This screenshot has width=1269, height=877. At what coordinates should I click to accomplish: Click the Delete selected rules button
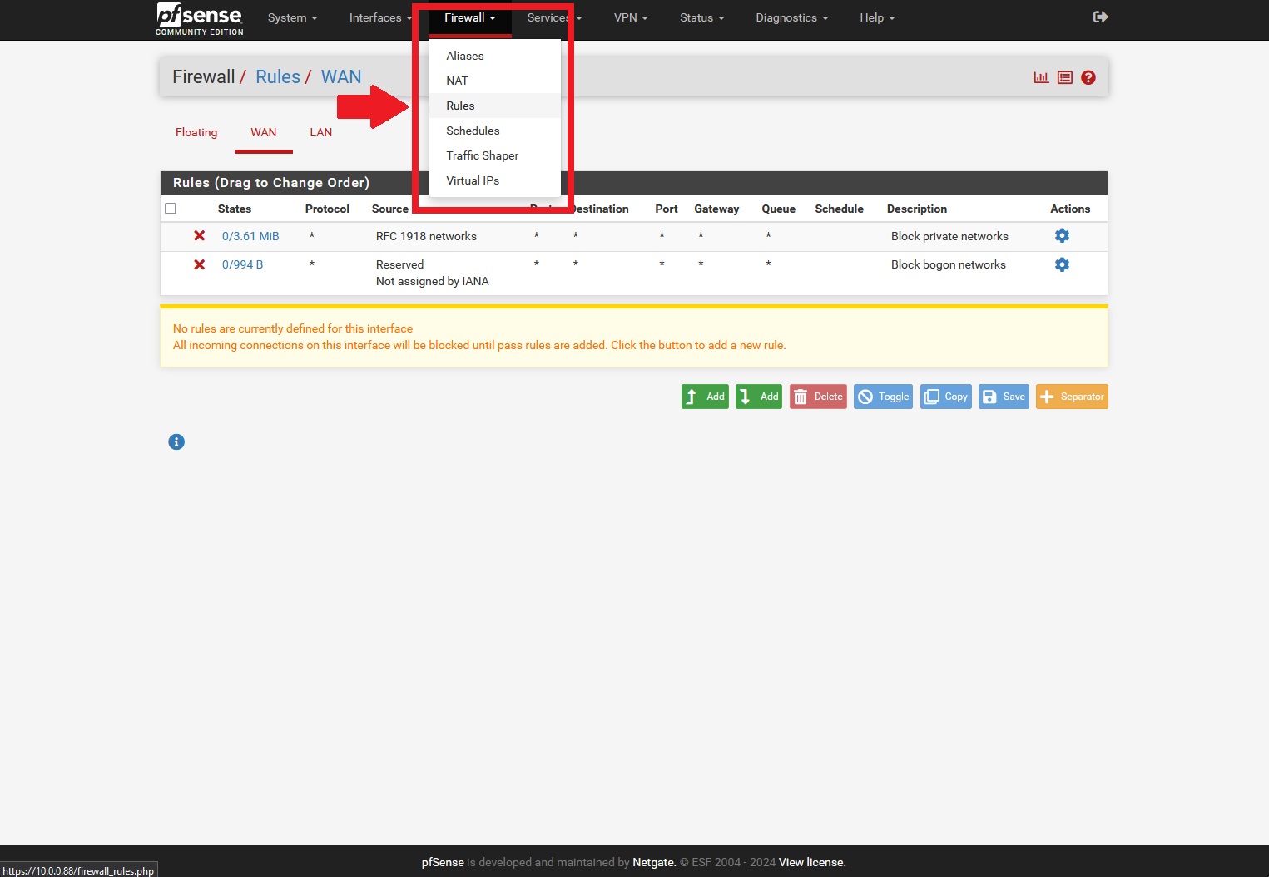tap(818, 397)
